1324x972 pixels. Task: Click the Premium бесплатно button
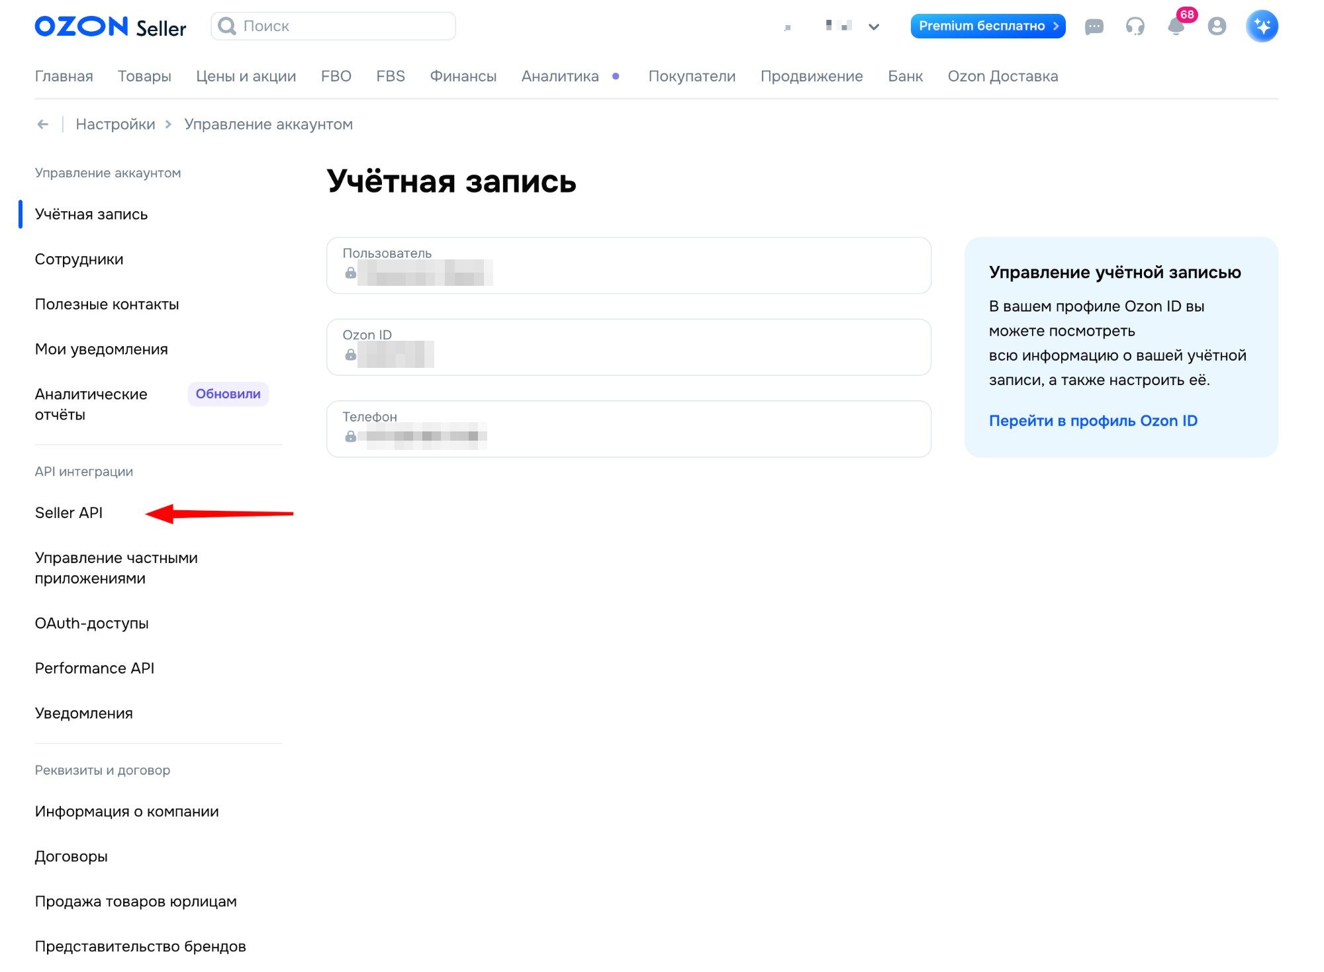(x=988, y=26)
